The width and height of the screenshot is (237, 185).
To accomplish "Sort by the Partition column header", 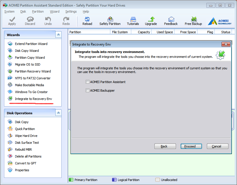I will [89, 32].
